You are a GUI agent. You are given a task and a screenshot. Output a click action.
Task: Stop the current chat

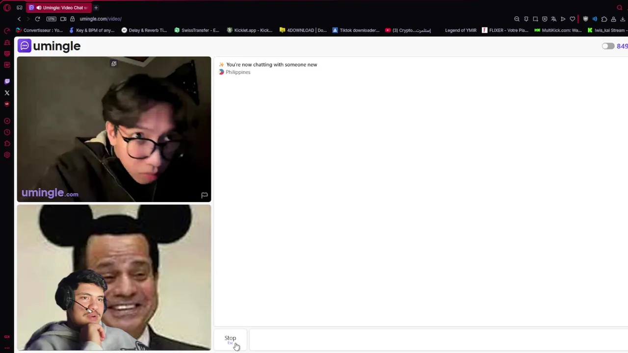pos(230,339)
